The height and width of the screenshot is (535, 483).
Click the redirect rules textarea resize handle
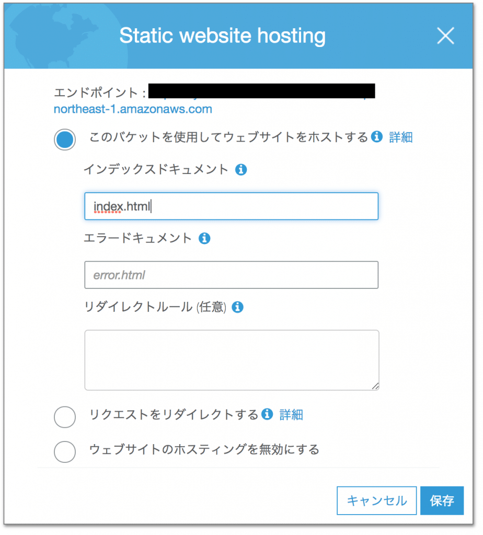pyautogui.click(x=375, y=386)
